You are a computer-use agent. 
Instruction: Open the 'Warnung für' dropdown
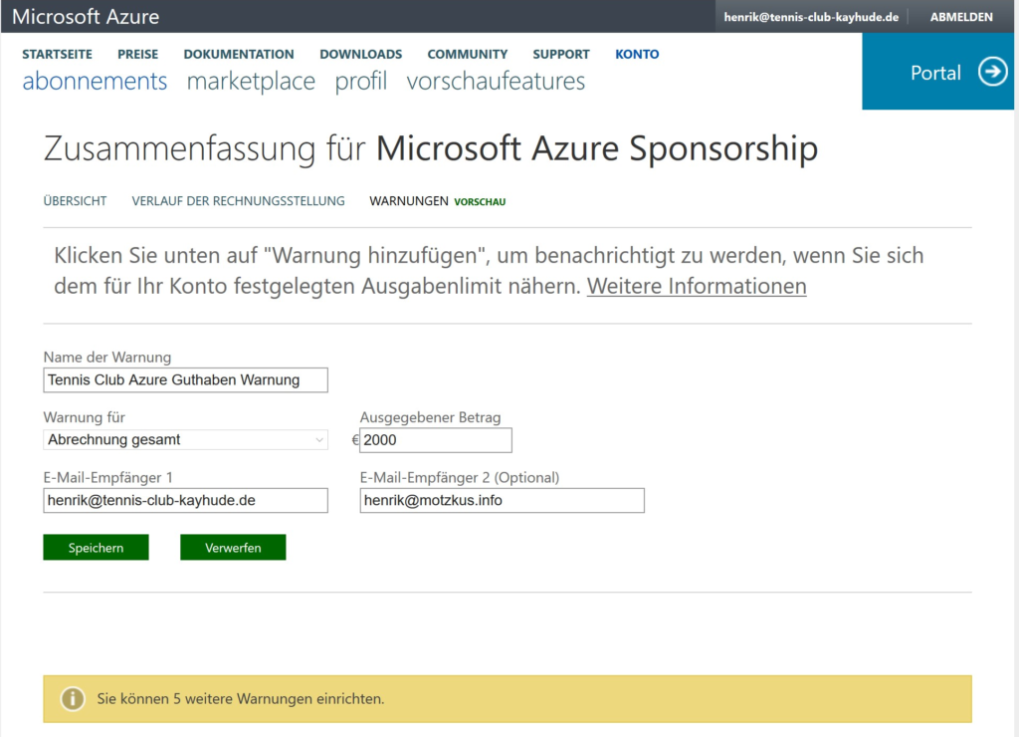[186, 439]
